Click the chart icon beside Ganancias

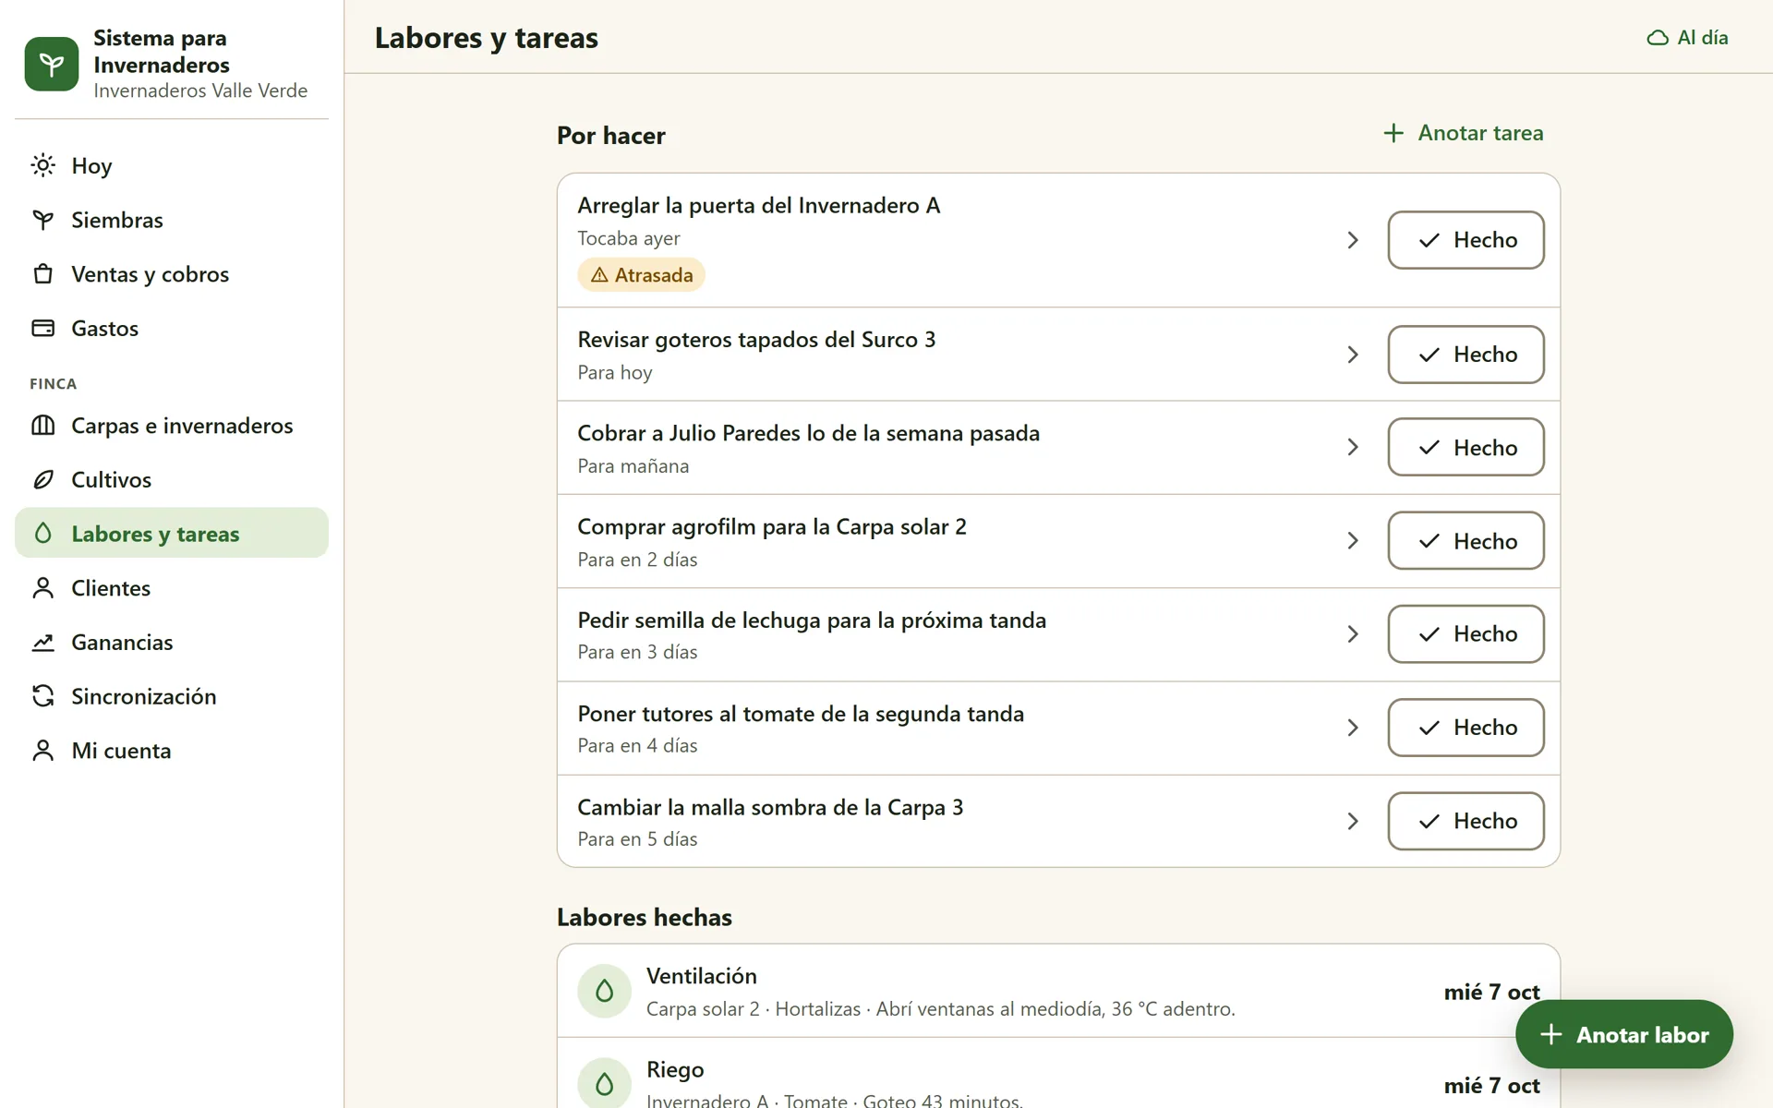pos(42,642)
